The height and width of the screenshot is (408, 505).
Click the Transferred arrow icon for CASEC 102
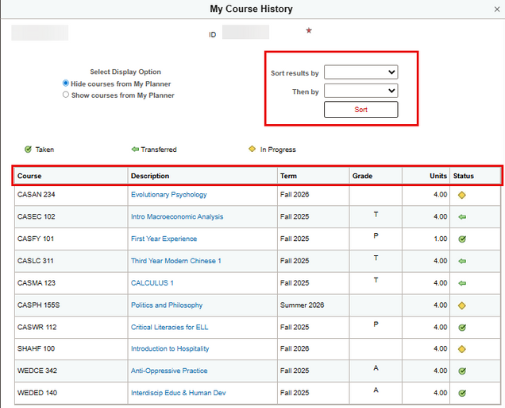coord(462,217)
